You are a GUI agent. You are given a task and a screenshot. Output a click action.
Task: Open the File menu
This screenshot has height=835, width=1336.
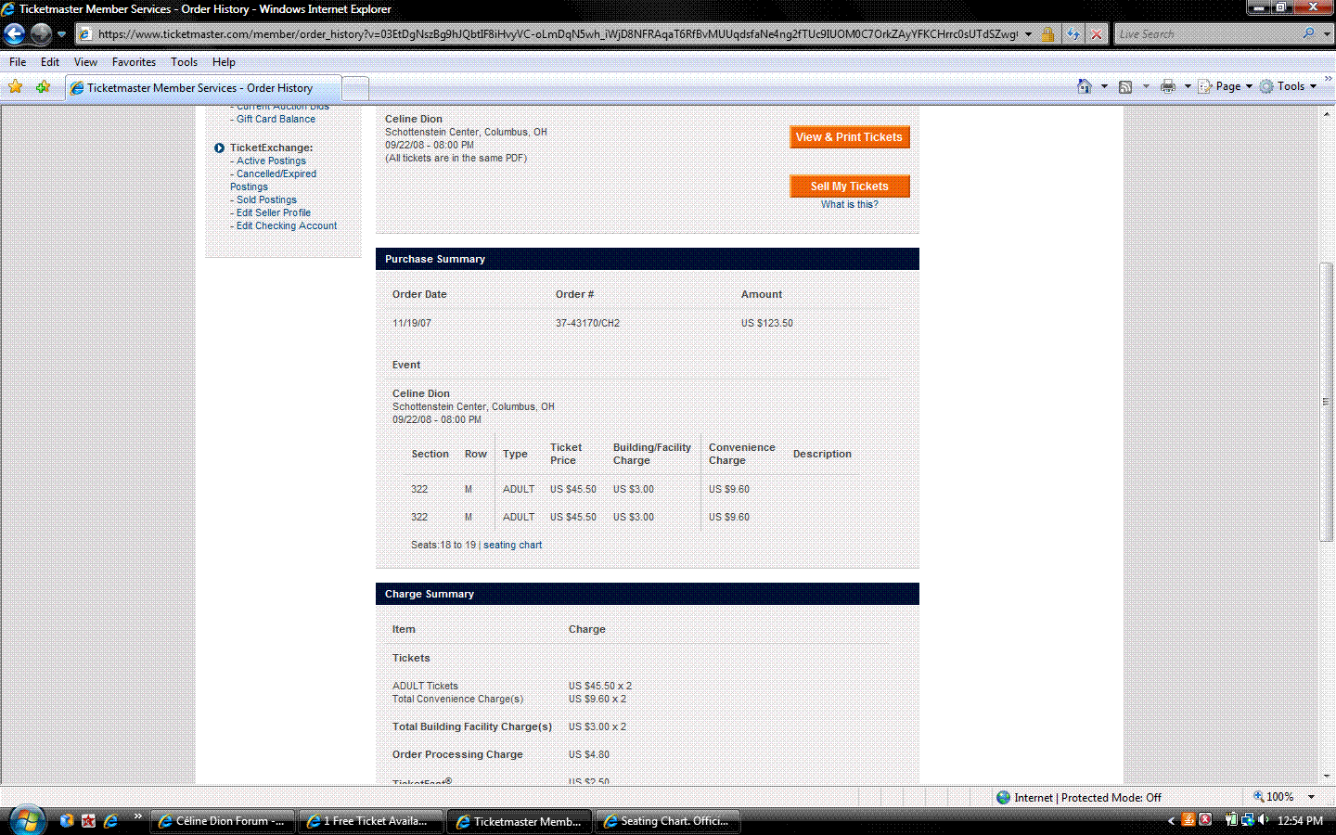point(18,62)
